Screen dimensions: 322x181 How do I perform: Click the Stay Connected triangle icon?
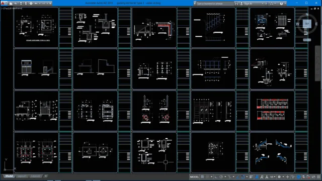272,4
